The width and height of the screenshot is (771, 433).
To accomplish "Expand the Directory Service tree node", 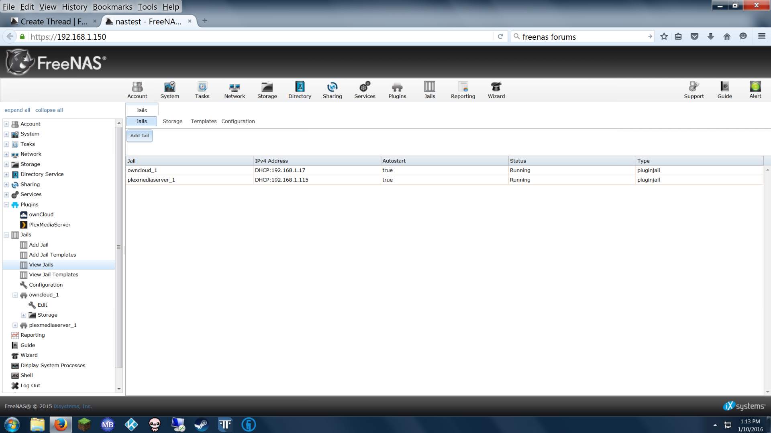I will tap(6, 174).
